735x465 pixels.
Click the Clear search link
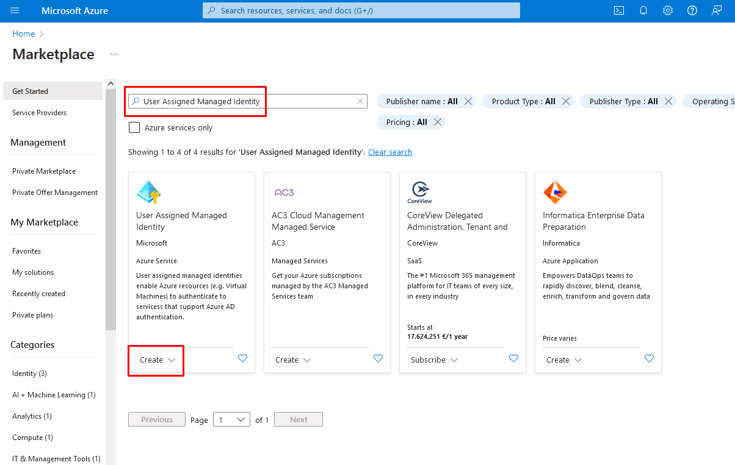pos(390,152)
